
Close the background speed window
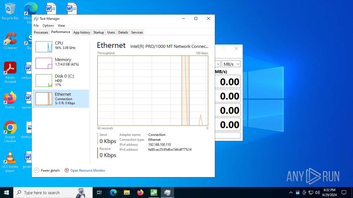point(236,48)
